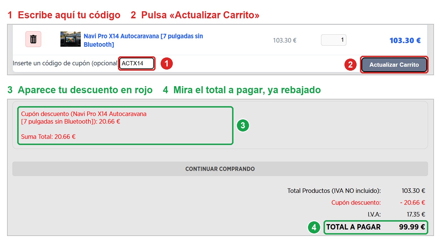This screenshot has height=243, width=441.
Task: Open the Navi Pro X14 product thumbnail
Action: (71, 39)
